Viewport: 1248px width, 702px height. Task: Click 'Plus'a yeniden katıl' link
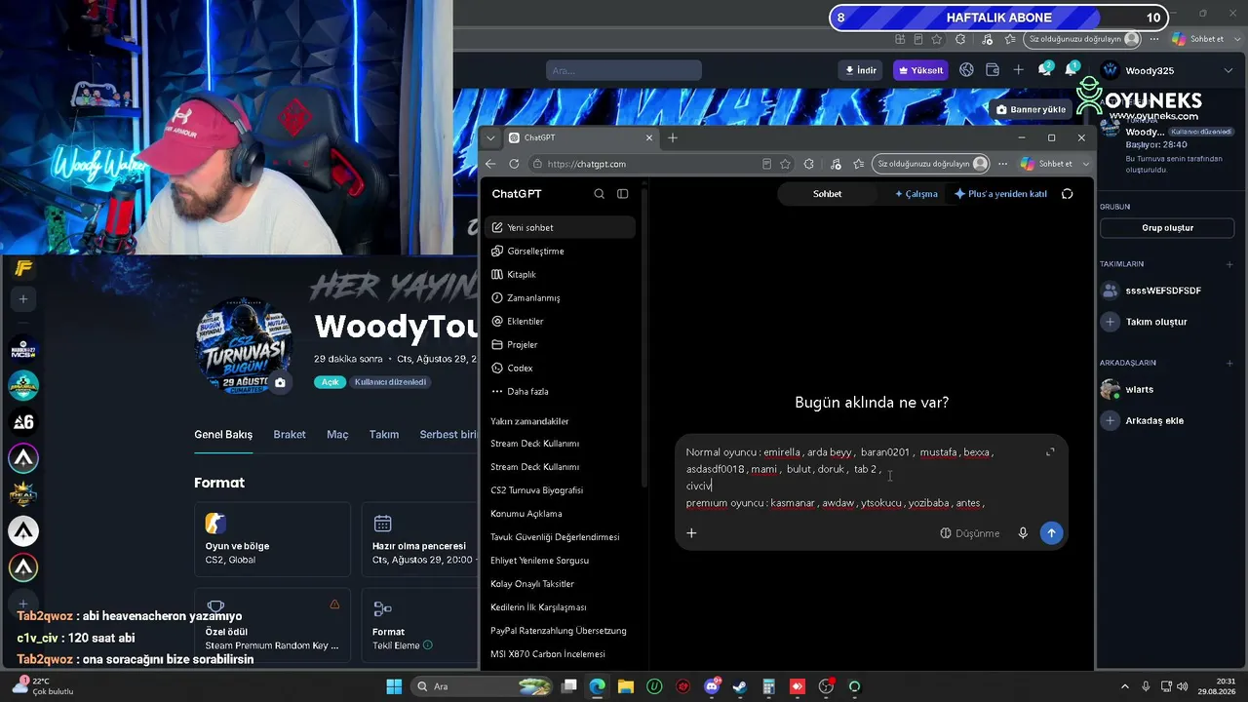point(1000,194)
